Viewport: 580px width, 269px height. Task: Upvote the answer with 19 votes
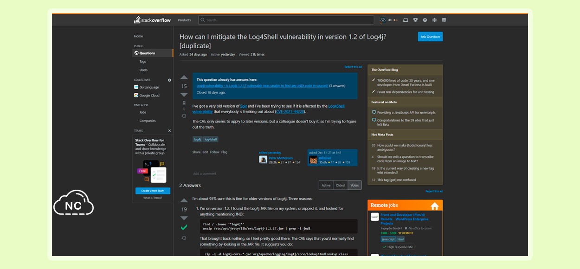point(184,200)
